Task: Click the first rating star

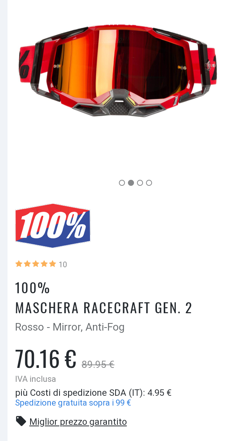Action: coord(19,264)
